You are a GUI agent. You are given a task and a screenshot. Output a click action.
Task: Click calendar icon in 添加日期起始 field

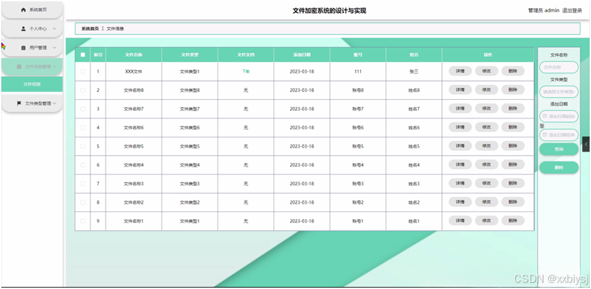(x=545, y=116)
